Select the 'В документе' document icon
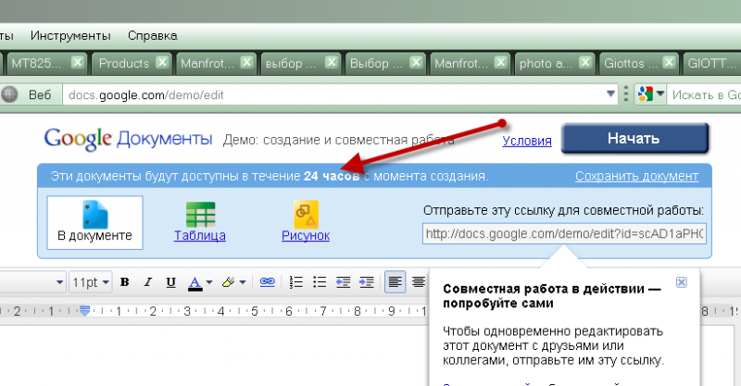The height and width of the screenshot is (386, 741). point(95,215)
